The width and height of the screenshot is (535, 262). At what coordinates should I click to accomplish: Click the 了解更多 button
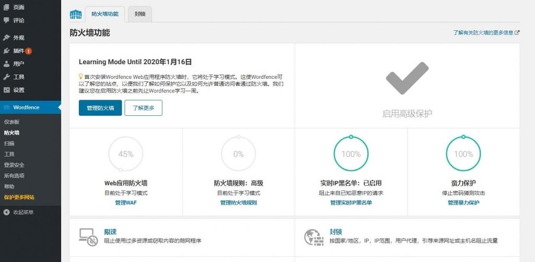[x=143, y=108]
